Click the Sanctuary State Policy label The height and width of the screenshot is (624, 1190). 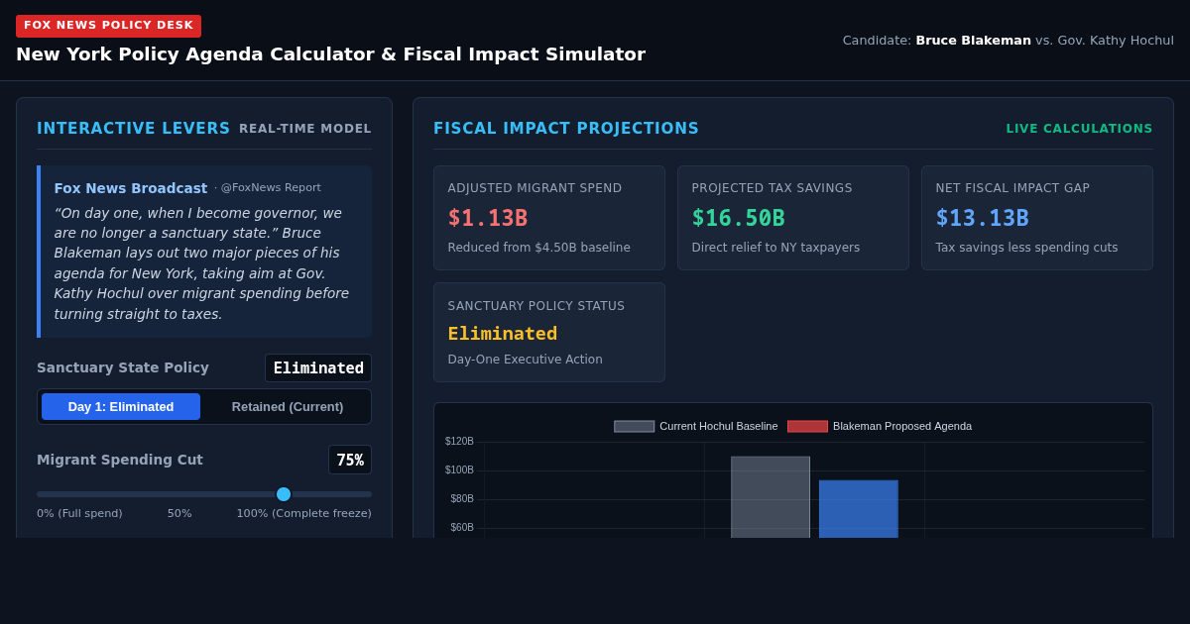pos(123,367)
